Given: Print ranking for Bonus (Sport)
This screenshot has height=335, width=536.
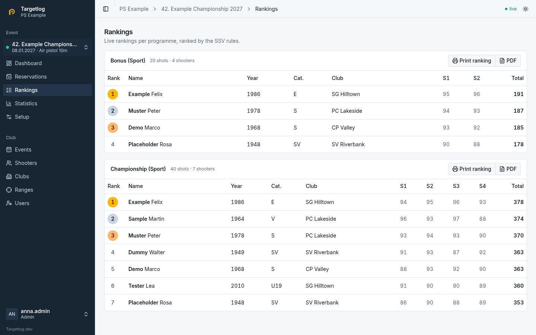Looking at the screenshot, I should point(472,61).
